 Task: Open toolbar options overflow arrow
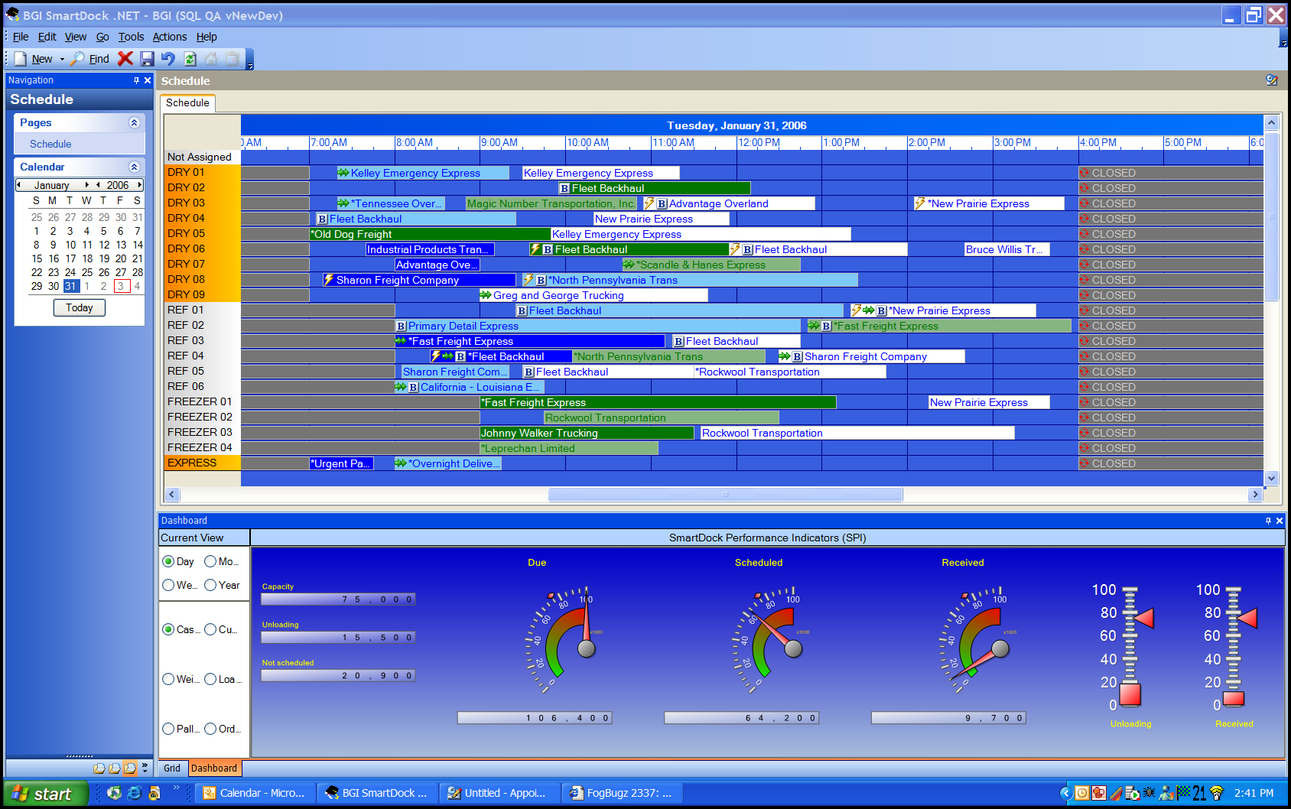250,60
